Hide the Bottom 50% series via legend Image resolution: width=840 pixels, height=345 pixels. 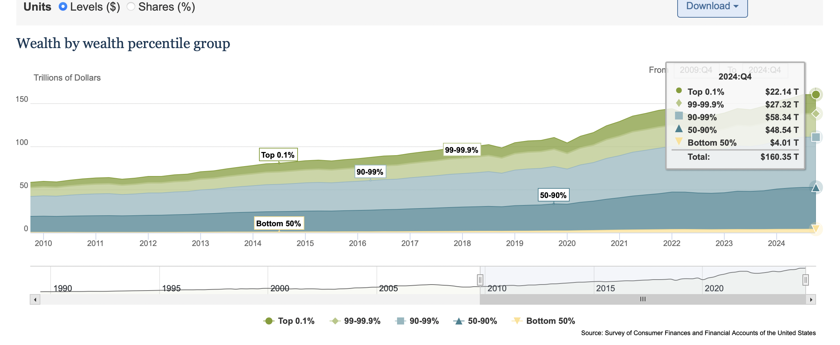pos(543,321)
